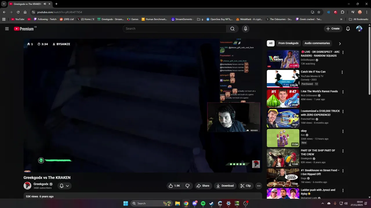Open the Chrome three-dot menu
Screen dimensions: 371x208
pyautogui.click(x=367, y=12)
